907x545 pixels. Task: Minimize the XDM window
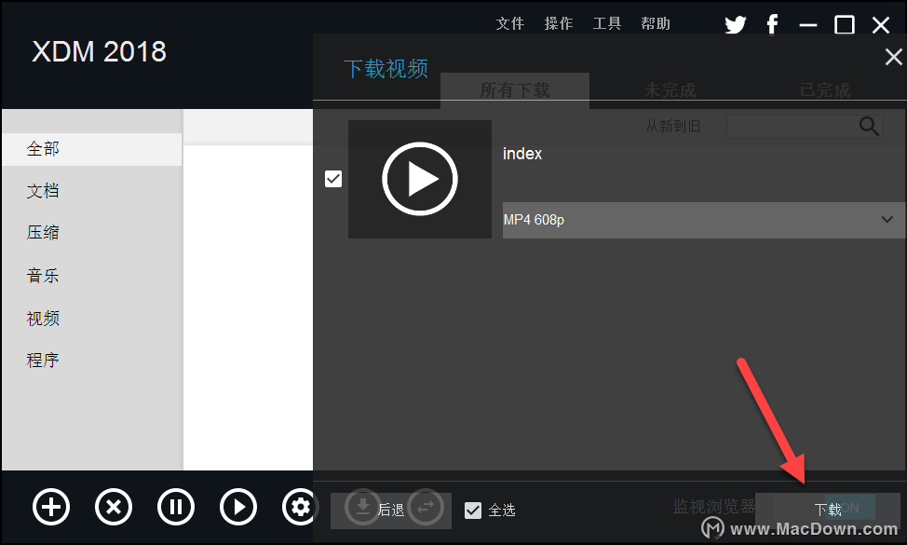coord(808,25)
